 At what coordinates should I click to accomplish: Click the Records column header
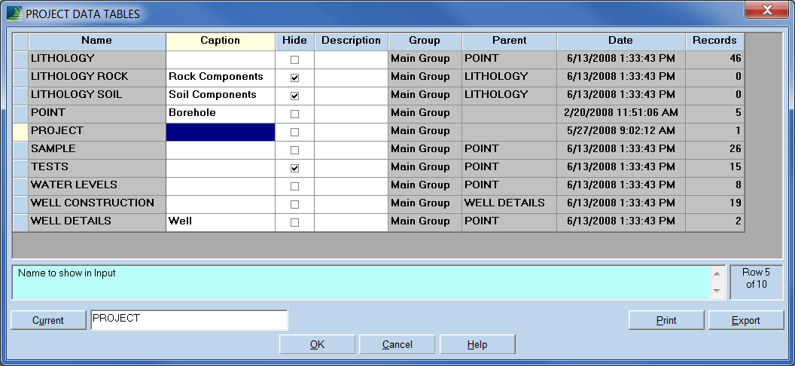715,41
